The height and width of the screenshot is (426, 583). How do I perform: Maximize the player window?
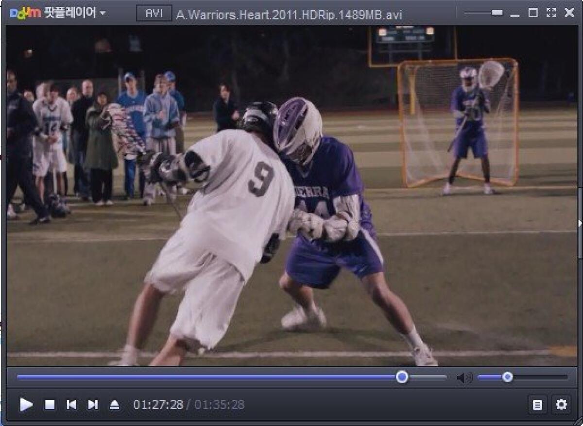click(x=533, y=13)
